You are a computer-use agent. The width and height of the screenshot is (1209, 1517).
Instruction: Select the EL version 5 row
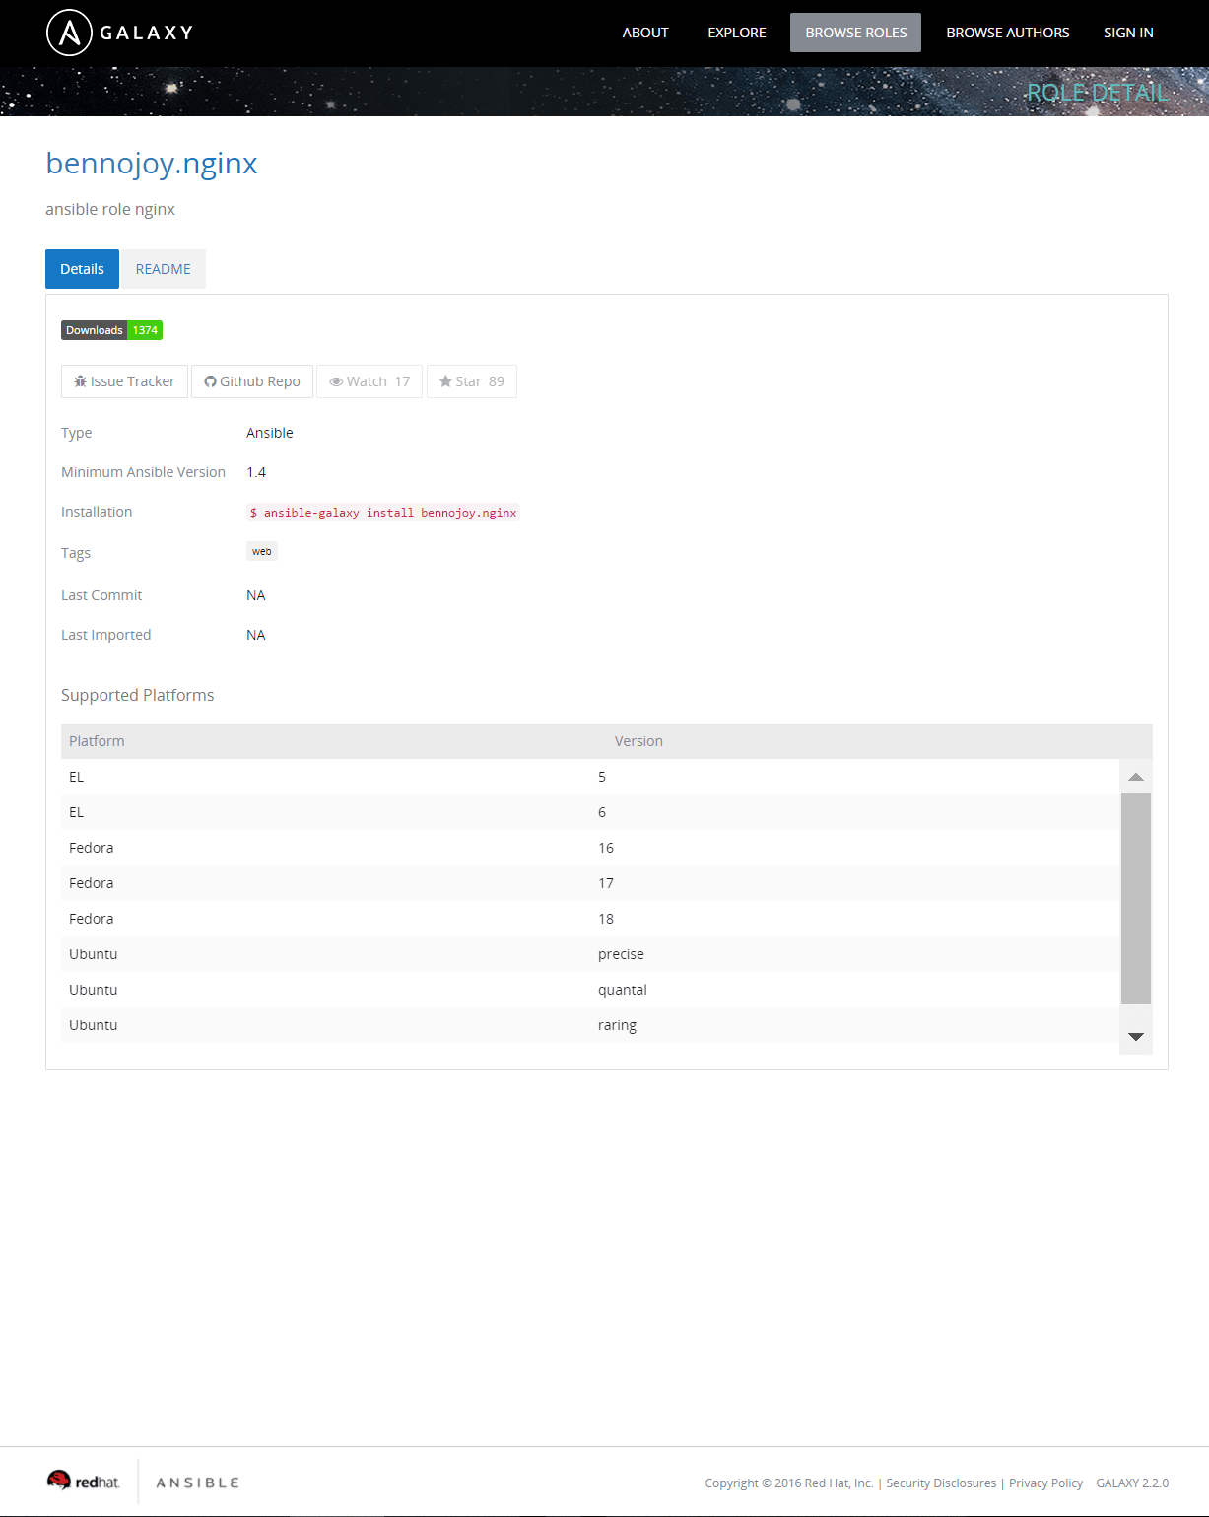[x=590, y=777]
